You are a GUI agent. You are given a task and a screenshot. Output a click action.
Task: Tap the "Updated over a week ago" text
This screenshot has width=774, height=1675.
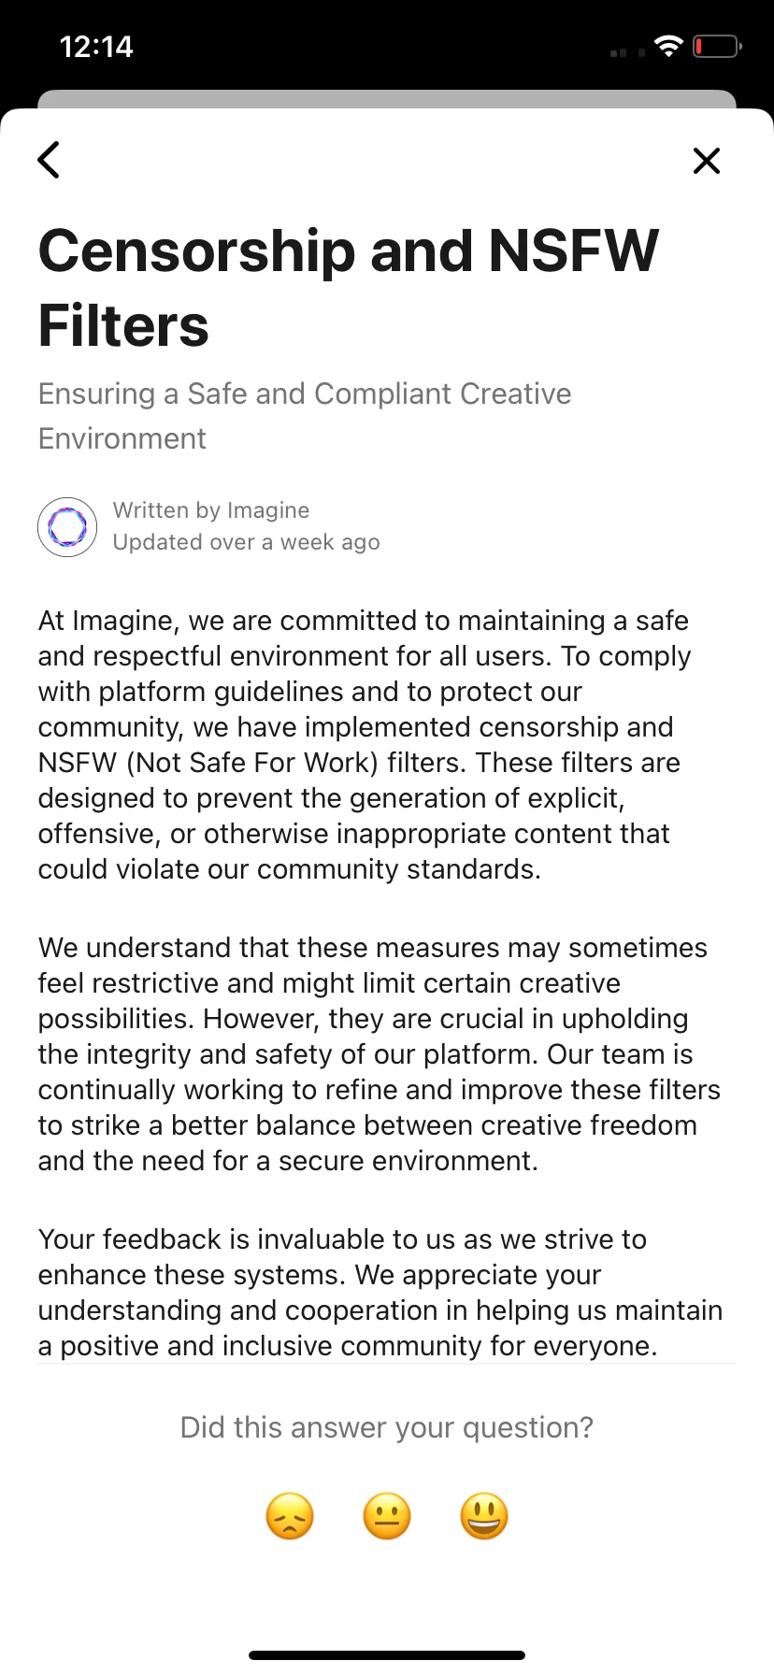247,542
